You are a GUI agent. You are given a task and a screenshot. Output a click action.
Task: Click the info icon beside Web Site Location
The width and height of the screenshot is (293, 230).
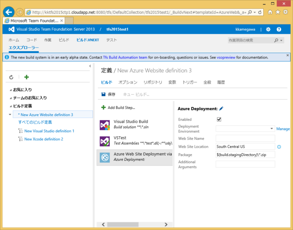(279, 147)
